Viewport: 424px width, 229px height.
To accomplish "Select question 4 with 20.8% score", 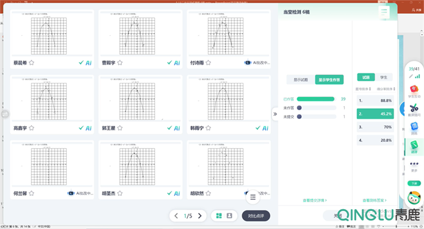I will 375,140.
